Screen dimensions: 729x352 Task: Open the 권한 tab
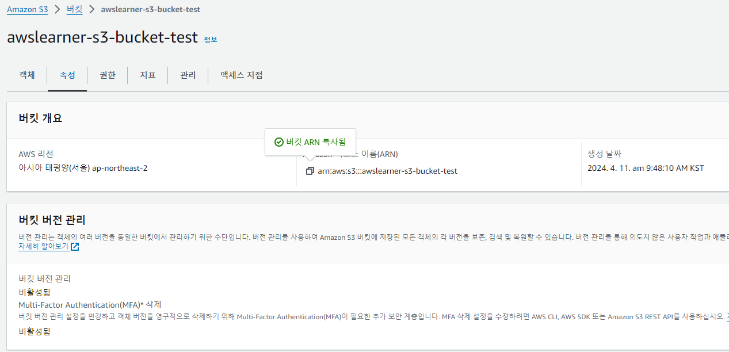108,75
